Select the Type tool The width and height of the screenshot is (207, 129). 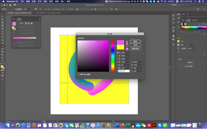pos(2,34)
